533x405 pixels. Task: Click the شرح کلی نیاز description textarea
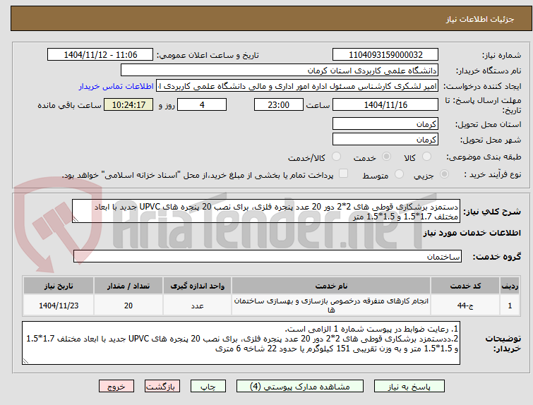click(266, 212)
